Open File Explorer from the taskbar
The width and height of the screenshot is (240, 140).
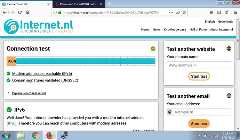[x=21, y=135]
